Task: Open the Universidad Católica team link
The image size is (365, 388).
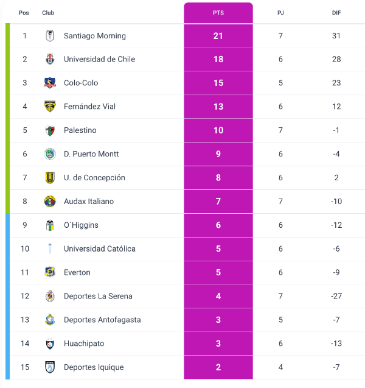Action: coord(99,249)
